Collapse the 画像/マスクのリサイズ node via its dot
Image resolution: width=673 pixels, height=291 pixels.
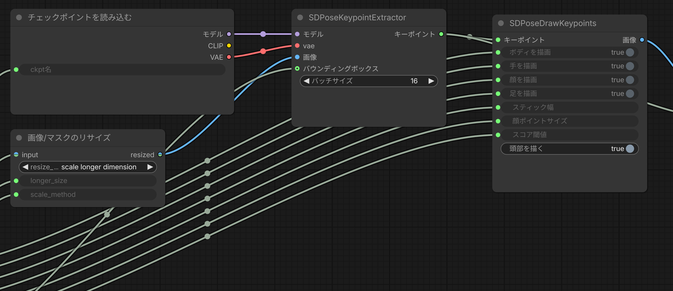19,138
